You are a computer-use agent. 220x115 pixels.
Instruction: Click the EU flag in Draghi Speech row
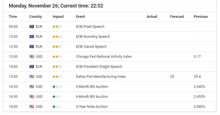tap(32, 67)
